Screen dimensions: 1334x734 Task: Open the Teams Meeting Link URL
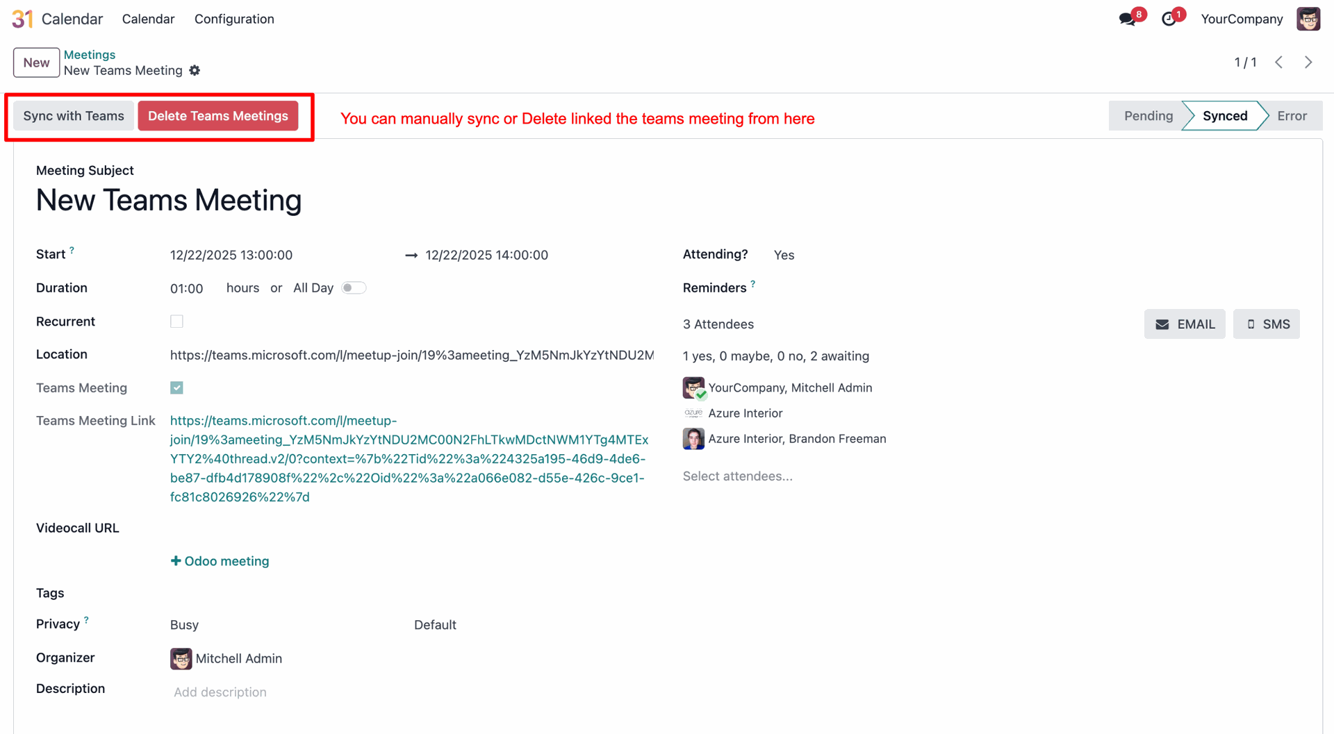pyautogui.click(x=409, y=459)
